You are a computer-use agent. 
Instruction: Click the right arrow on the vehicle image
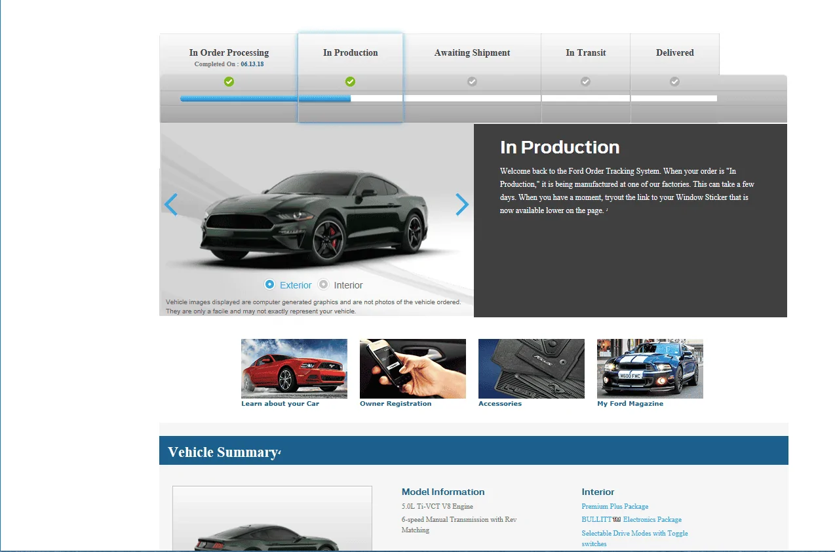pos(462,205)
